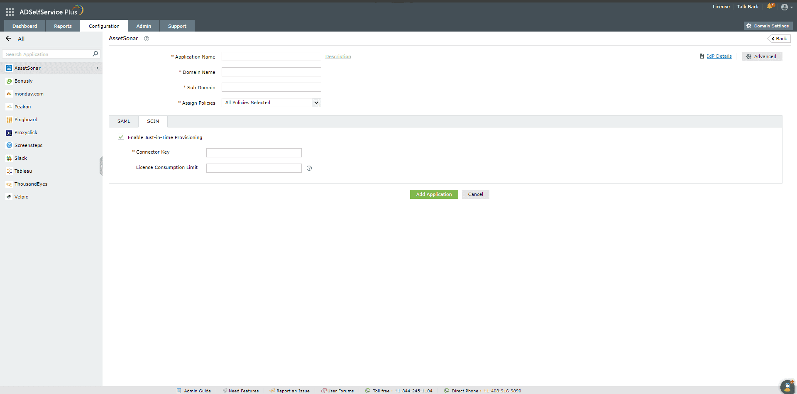
Task: Open the IdP Details link
Action: (x=719, y=56)
